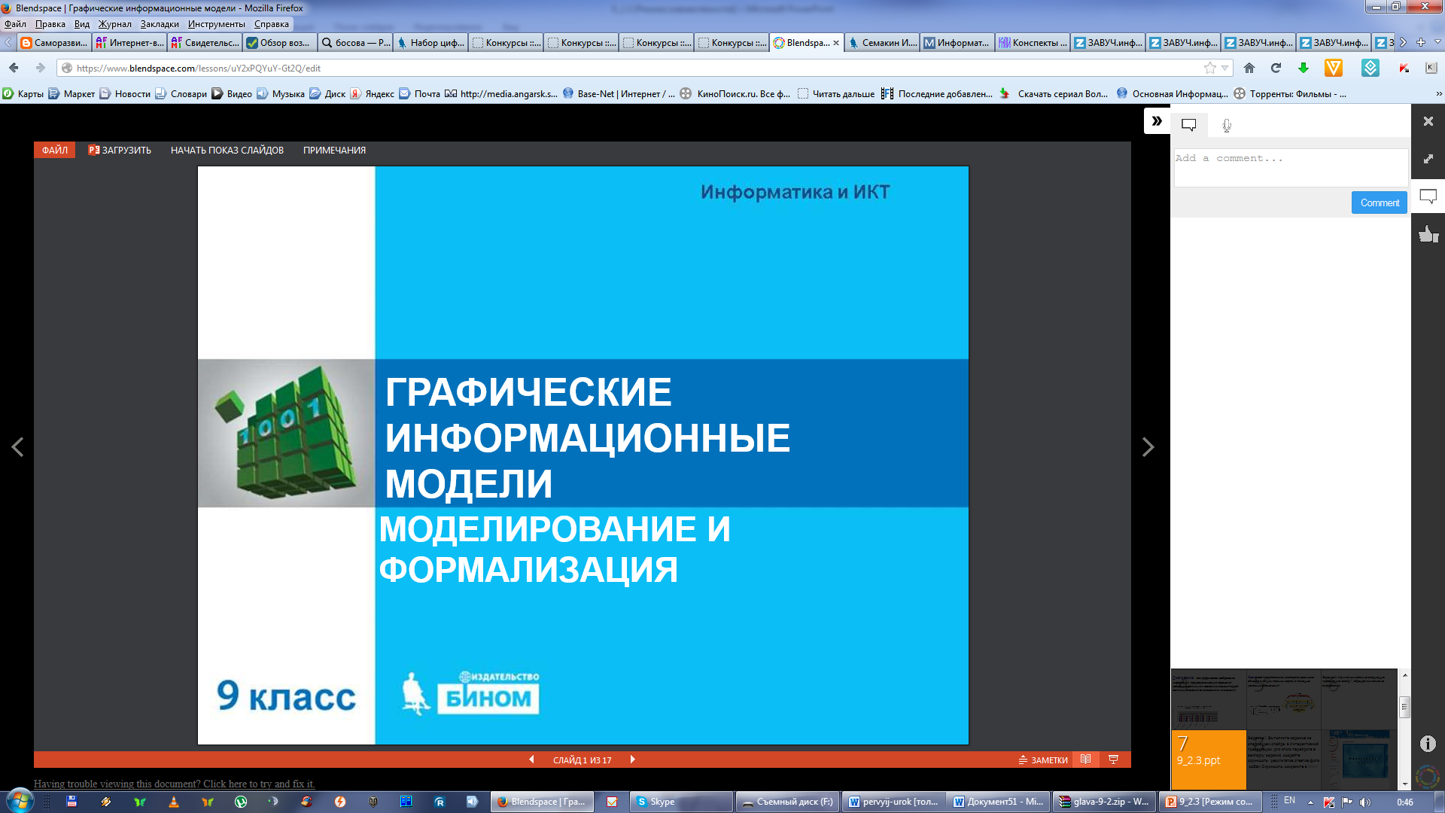Click the thumbs-up like icon
The image size is (1445, 813).
(x=1428, y=235)
